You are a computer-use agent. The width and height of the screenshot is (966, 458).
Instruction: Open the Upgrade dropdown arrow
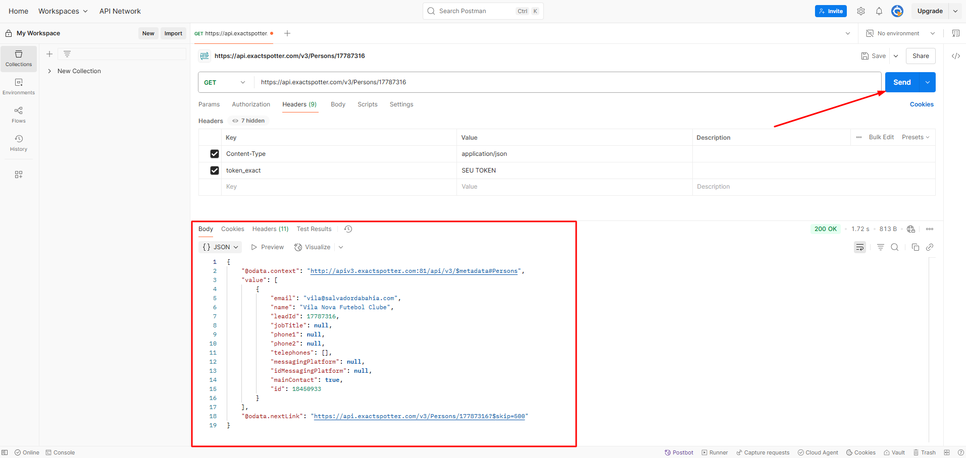tap(955, 11)
